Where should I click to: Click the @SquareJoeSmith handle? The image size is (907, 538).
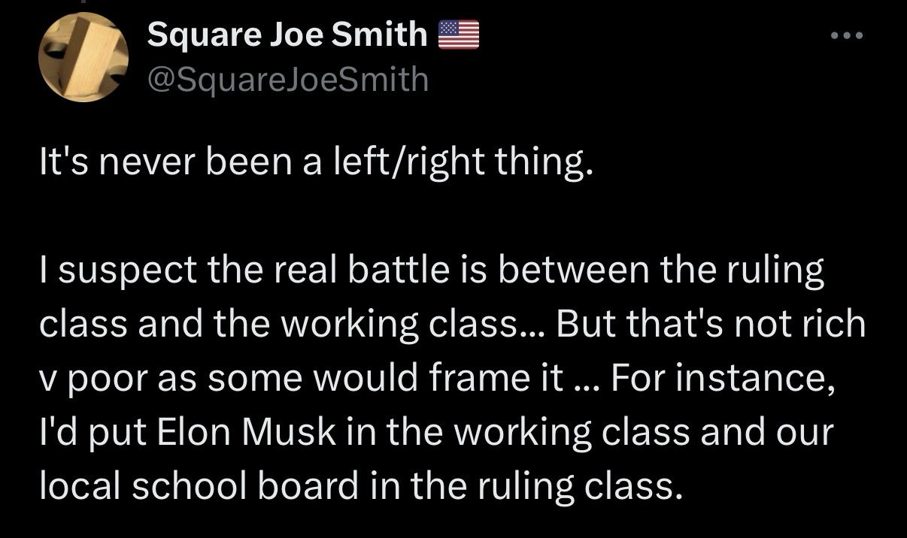(x=287, y=79)
